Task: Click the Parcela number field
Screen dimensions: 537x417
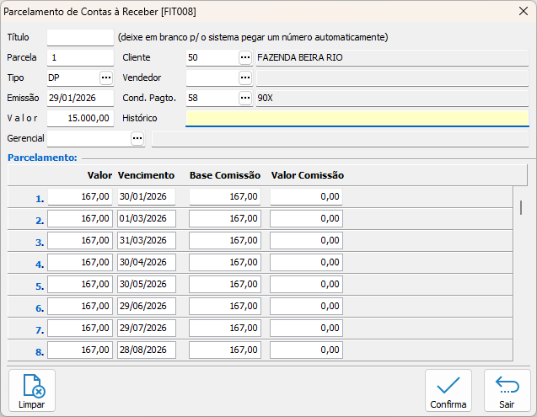Action: click(80, 57)
